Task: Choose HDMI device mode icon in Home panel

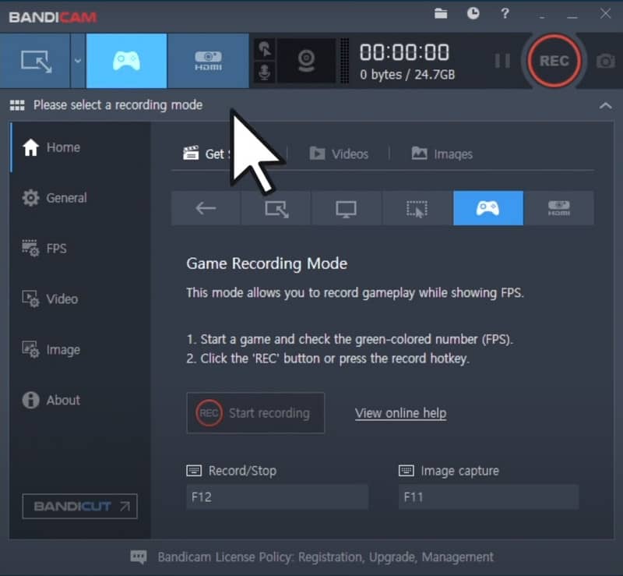Action: coord(558,208)
